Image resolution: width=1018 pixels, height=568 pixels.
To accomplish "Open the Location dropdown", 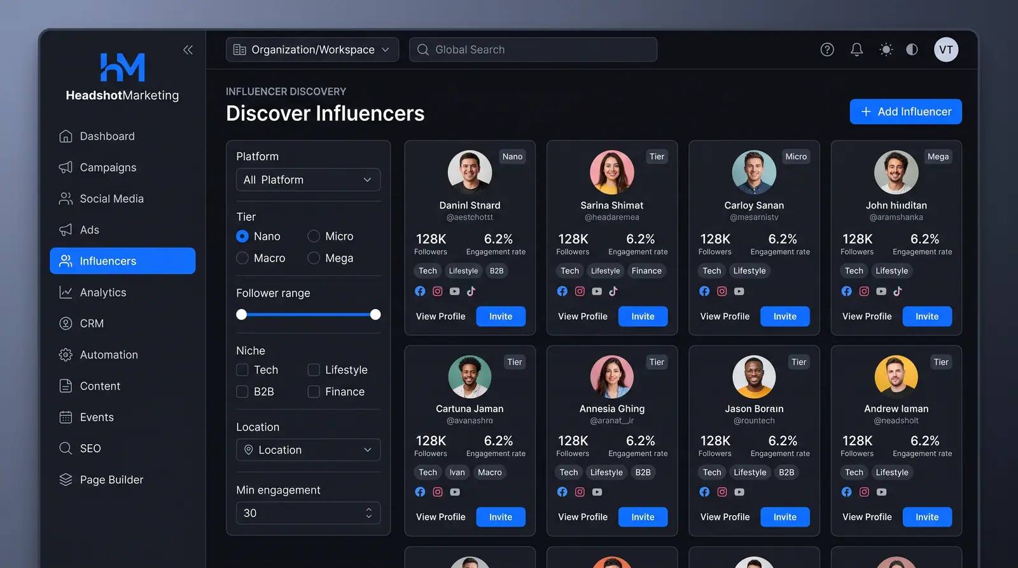I will point(309,450).
